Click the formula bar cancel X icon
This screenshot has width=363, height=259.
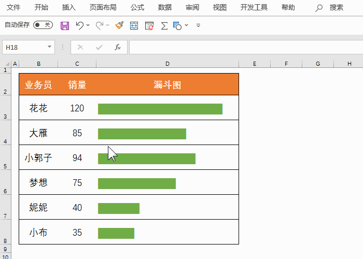coord(80,47)
